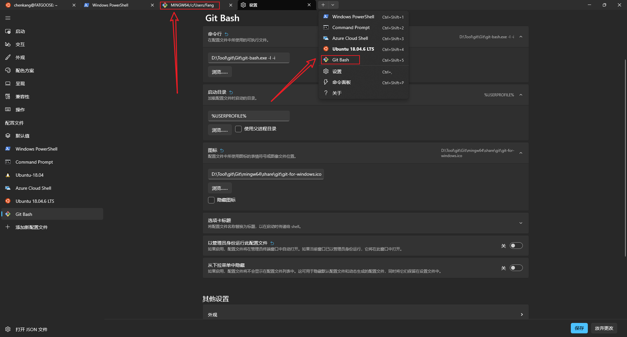This screenshot has width=627, height=337.
Task: Collapse the 启动目录 section
Action: point(521,95)
